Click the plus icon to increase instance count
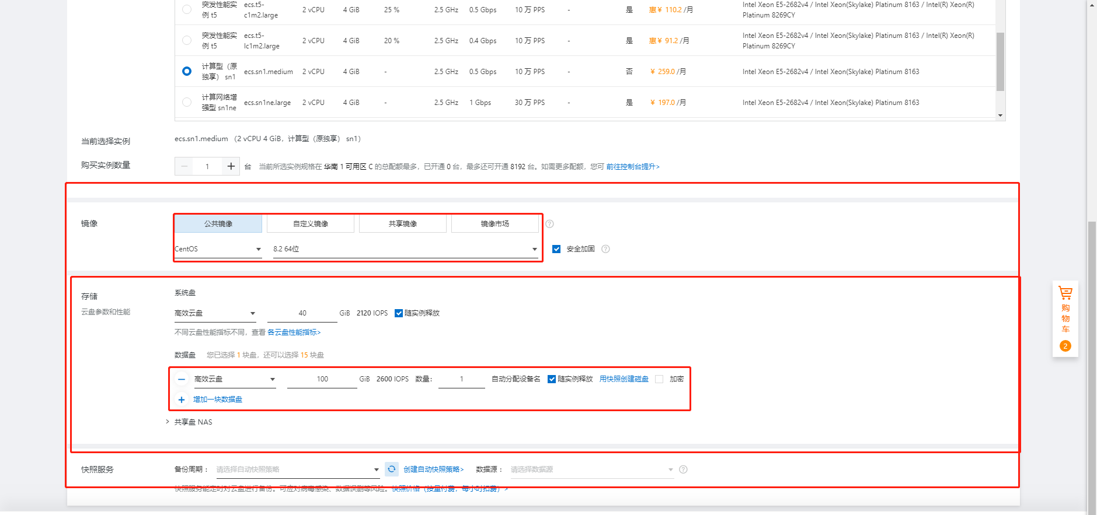Viewport: 1097px width, 515px height. pos(231,166)
